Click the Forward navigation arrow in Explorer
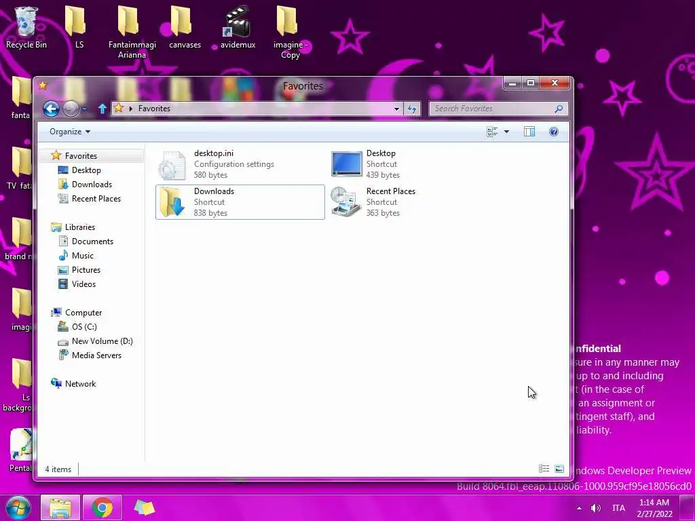 pos(71,109)
